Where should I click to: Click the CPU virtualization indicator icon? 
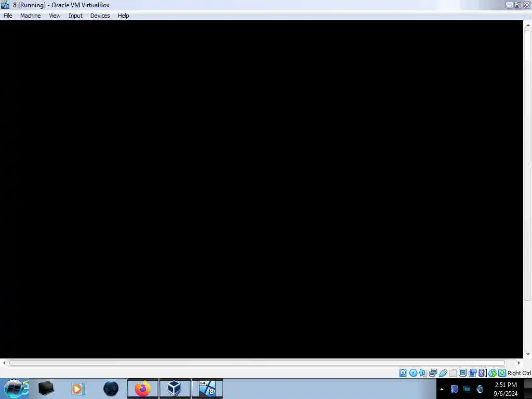[x=482, y=373]
